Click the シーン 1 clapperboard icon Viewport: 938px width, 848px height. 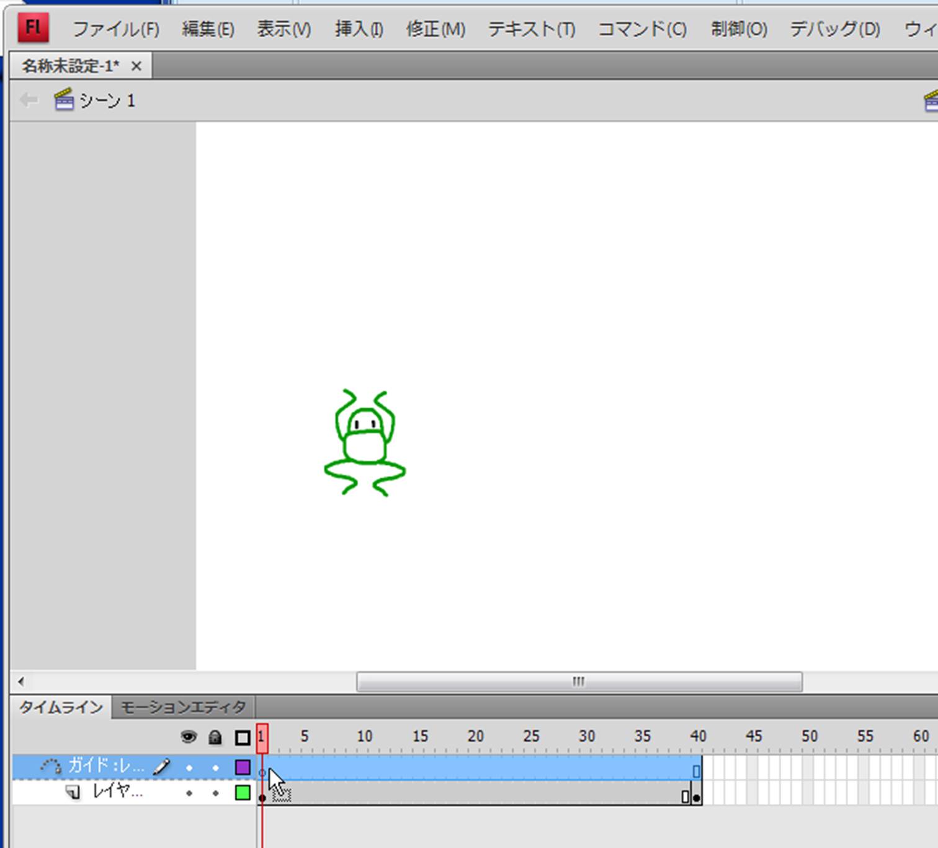(x=64, y=100)
